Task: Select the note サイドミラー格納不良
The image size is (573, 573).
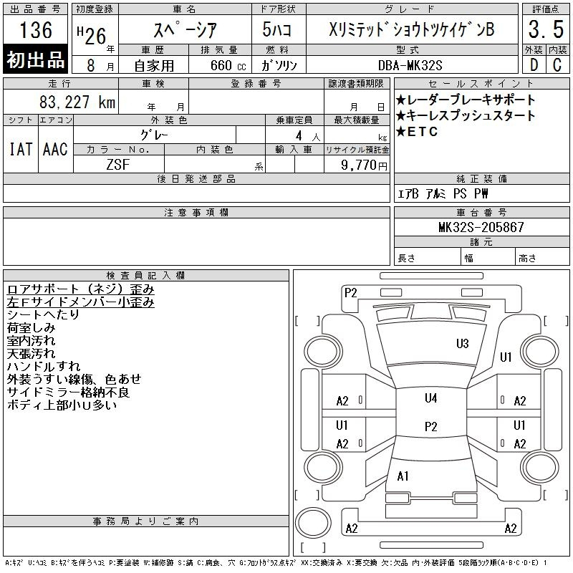Action: pos(68,392)
